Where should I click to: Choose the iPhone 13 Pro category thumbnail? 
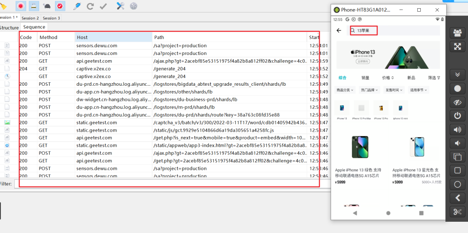(381, 110)
